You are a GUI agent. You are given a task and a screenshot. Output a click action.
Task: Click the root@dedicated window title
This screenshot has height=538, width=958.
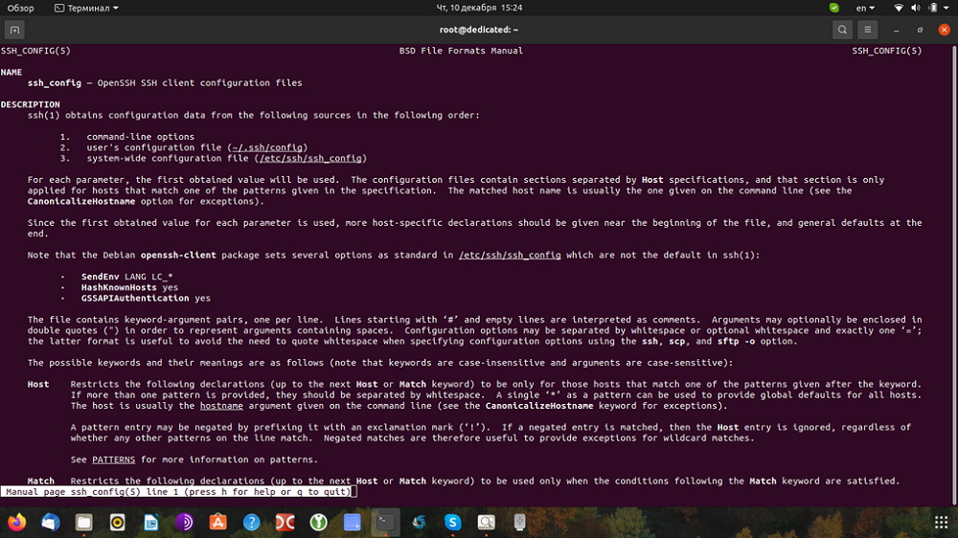[x=479, y=30]
